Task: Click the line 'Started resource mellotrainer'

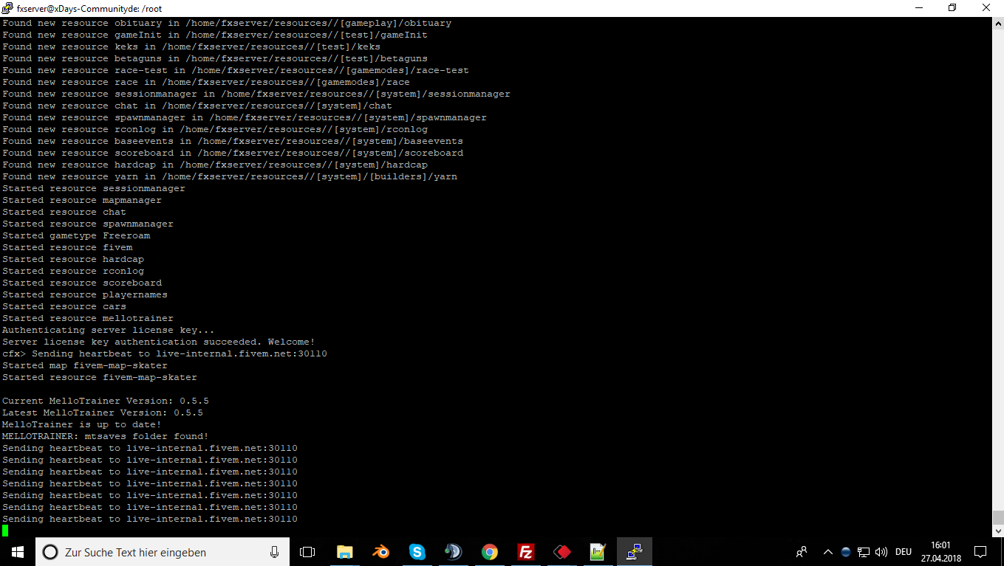Action: pyautogui.click(x=88, y=318)
